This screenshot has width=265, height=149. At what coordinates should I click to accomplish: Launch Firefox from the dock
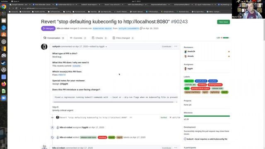pyautogui.click(x=4, y=84)
